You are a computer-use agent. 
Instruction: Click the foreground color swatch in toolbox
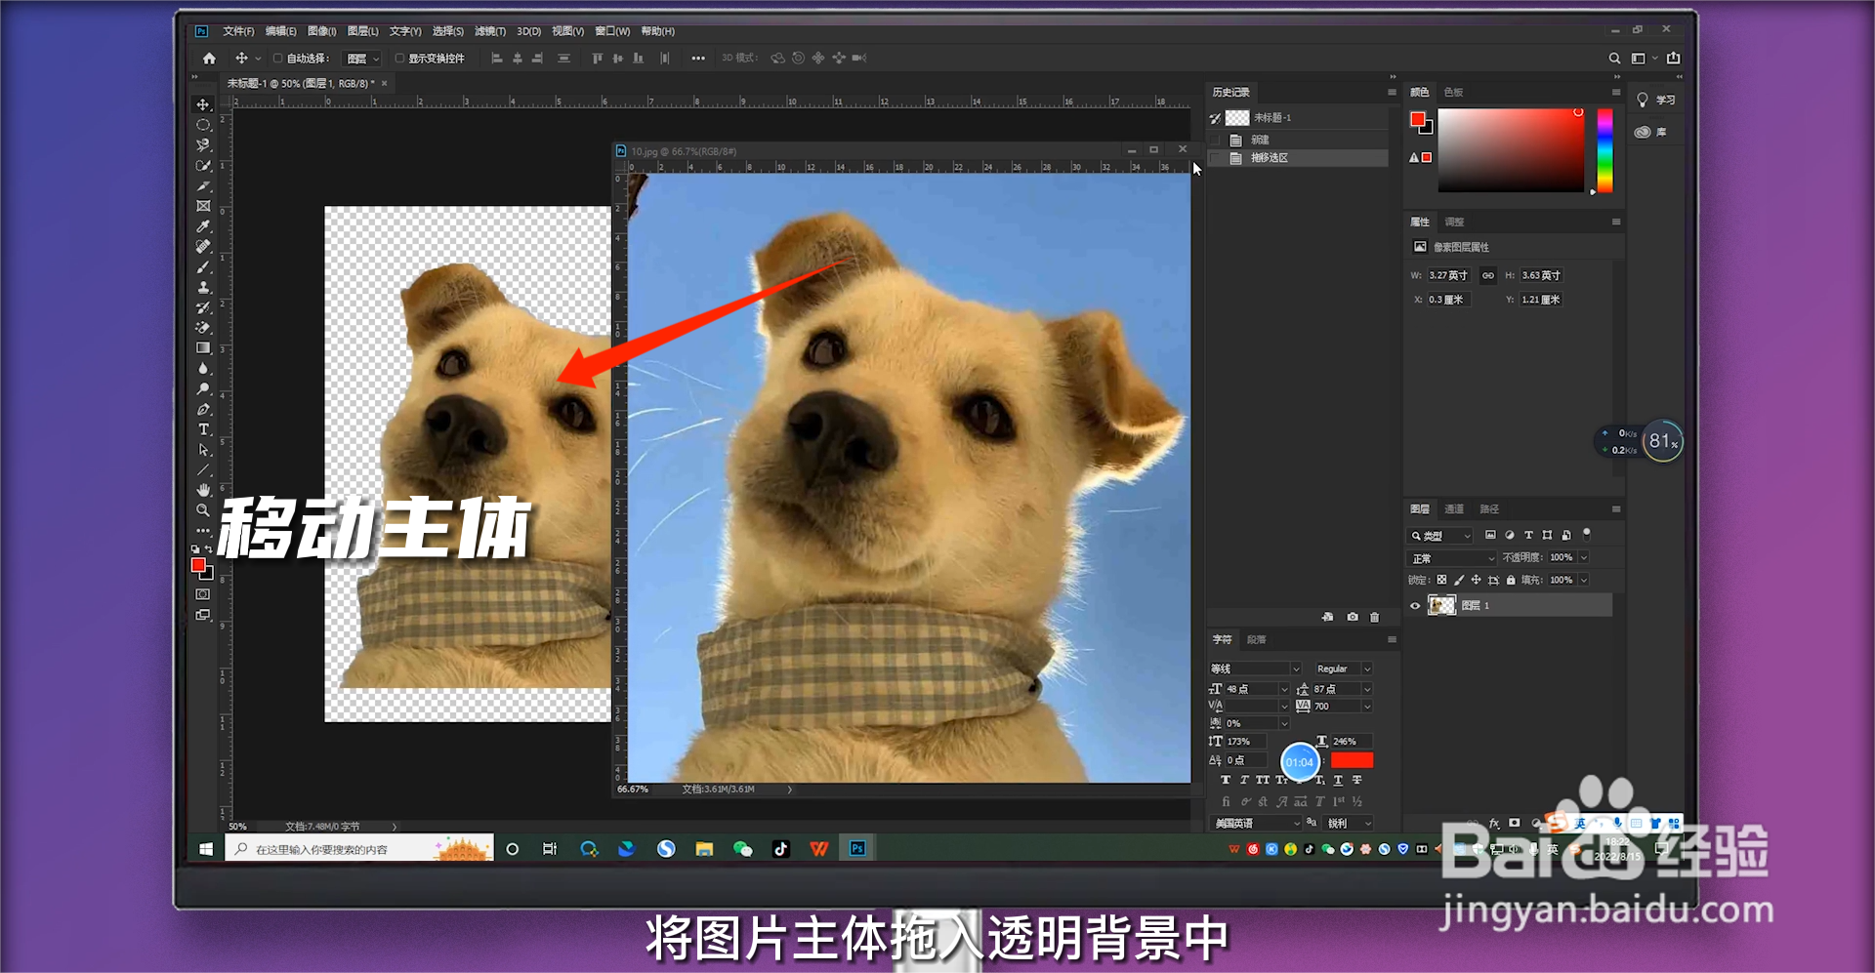198,565
